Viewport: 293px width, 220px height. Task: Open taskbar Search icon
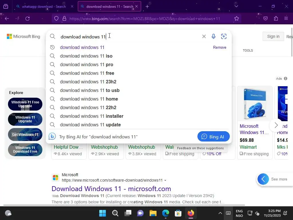coord(115,213)
